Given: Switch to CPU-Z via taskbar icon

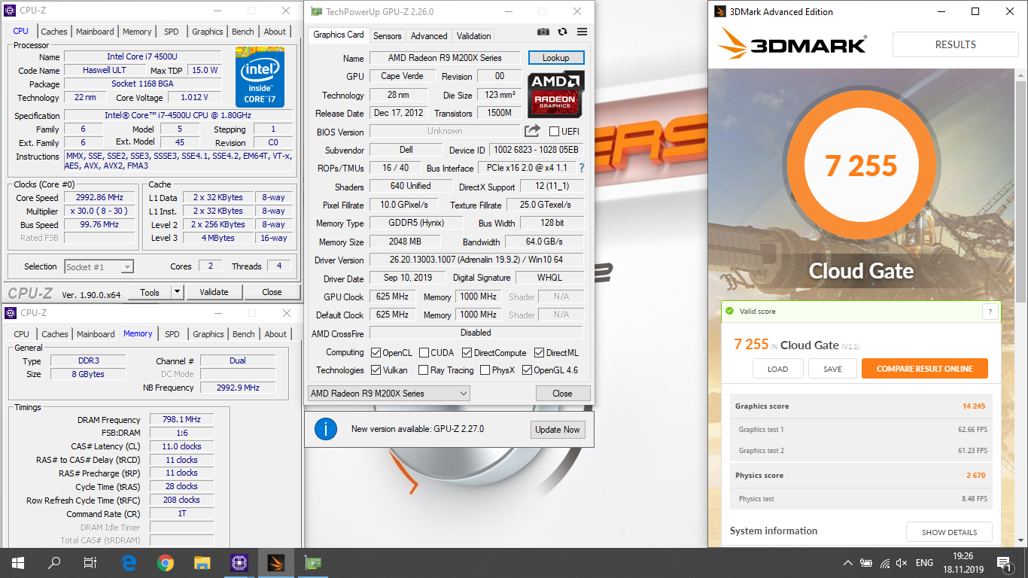Looking at the screenshot, I should pos(239,563).
